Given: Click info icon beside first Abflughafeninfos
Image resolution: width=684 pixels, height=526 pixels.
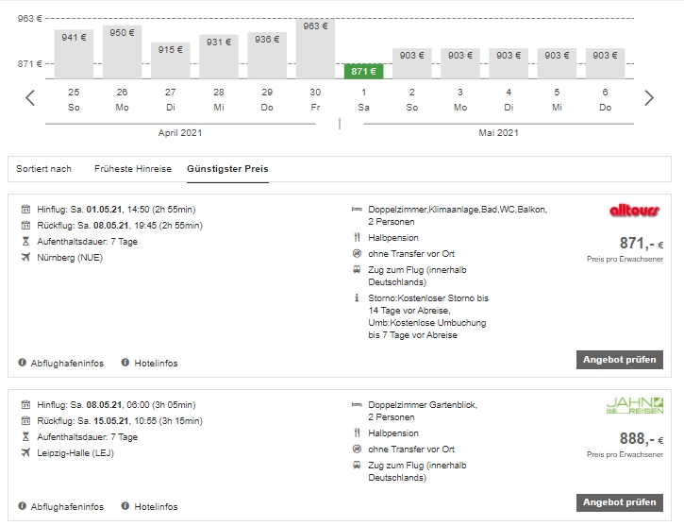Looking at the screenshot, I should click(22, 363).
